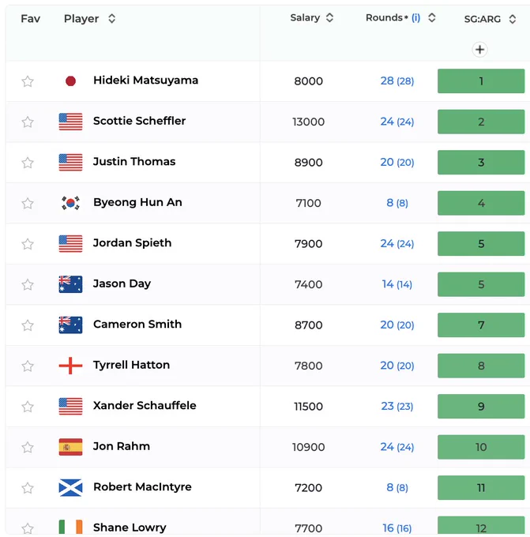This screenshot has width=530, height=537.
Task: Click the England flag beside Tyrrell Hatton
Action: pos(70,366)
